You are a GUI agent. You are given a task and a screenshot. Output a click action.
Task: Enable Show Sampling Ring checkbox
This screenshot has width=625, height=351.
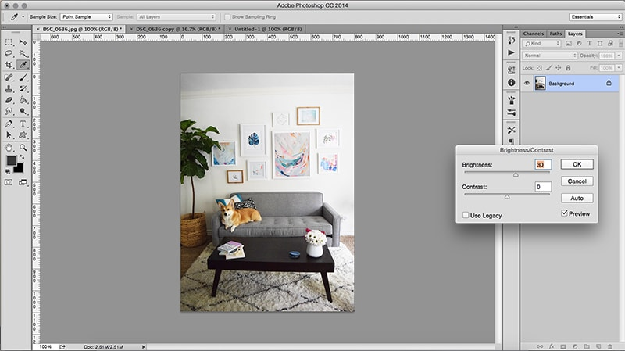227,16
